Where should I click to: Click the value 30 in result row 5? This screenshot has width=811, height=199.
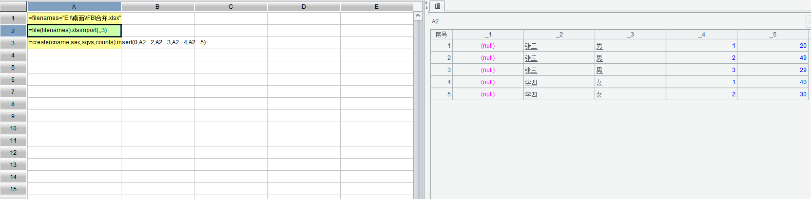coord(772,94)
